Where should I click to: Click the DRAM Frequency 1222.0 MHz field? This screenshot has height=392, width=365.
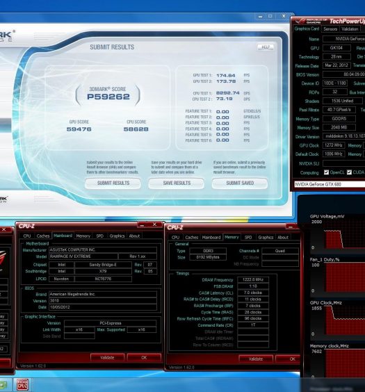pyautogui.click(x=253, y=279)
